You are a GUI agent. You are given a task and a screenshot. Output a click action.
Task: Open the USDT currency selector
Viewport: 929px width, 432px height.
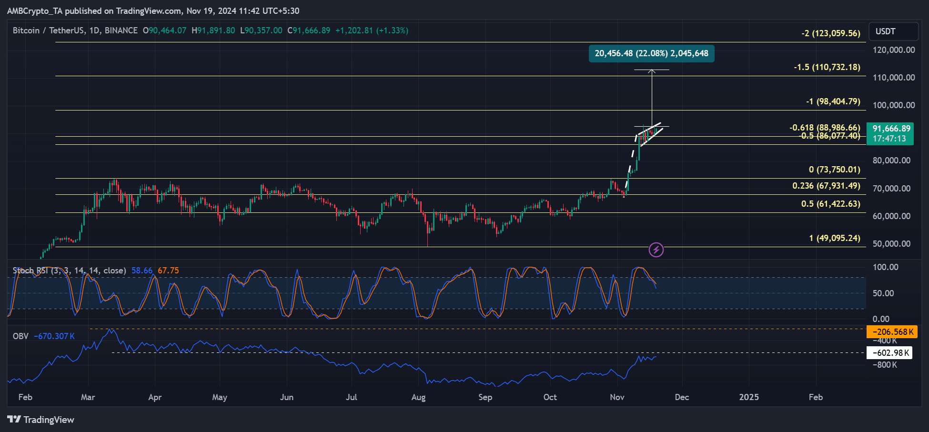(893, 31)
